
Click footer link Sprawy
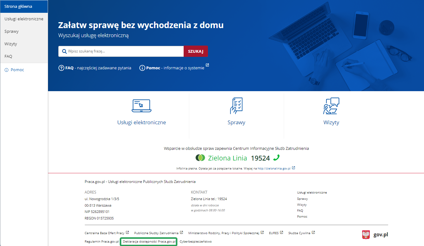coord(302,199)
